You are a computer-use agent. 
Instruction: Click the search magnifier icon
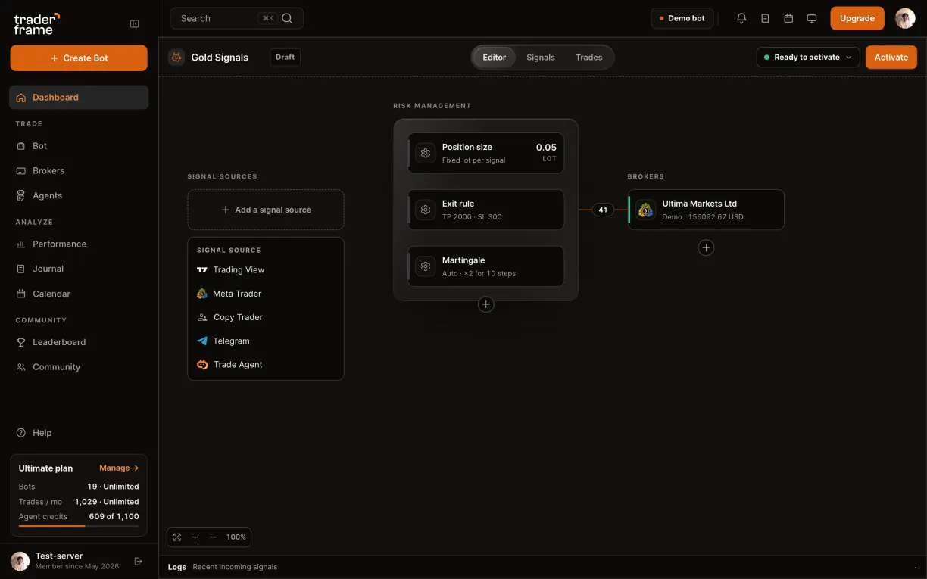tap(287, 18)
